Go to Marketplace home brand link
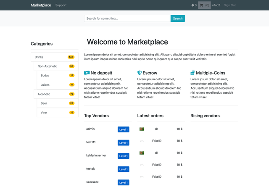 pos(41,5)
